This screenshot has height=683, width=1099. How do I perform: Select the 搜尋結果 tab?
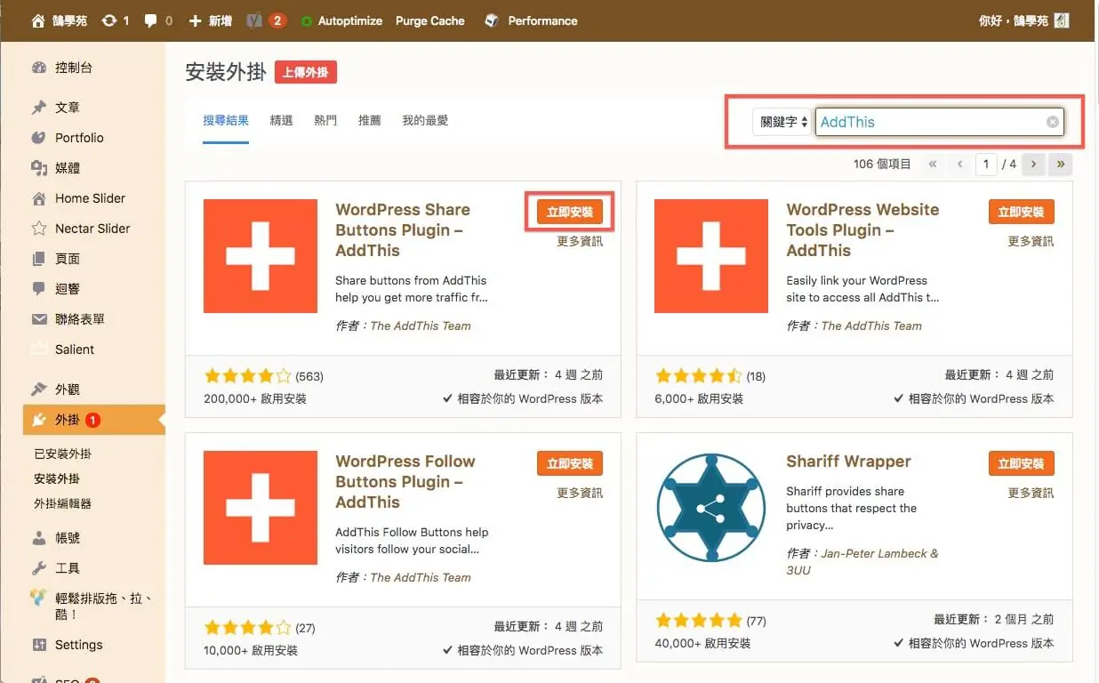(x=226, y=120)
